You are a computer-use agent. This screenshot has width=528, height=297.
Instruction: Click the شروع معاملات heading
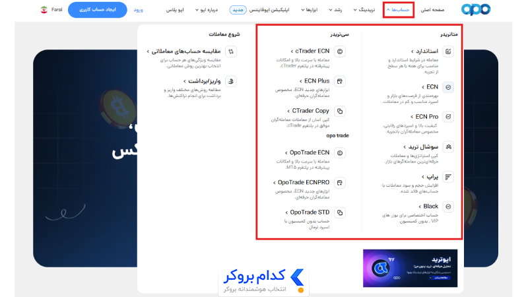[x=224, y=34]
